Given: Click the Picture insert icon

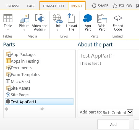Looking at the screenshot, I should [24, 18].
